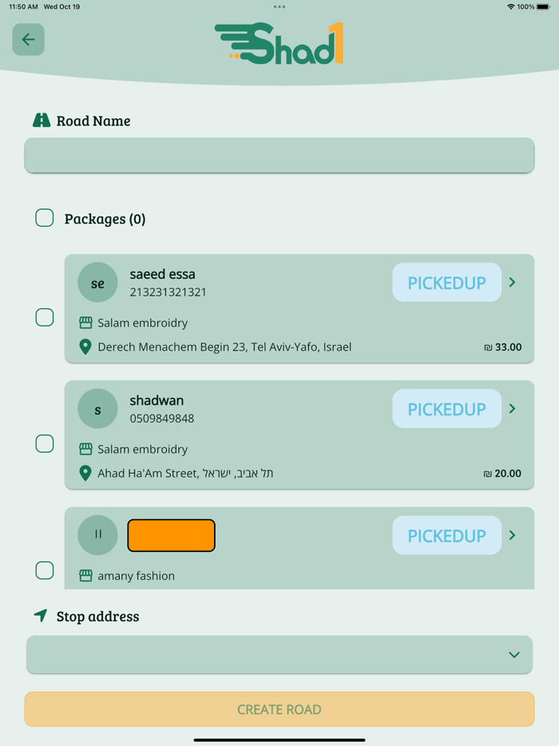Screen dimensions: 559x746
Task: Click the Road Name input field
Action: click(278, 155)
